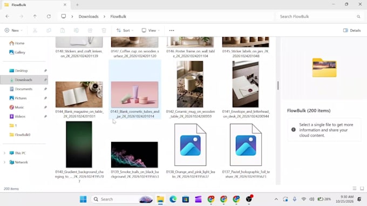Show hidden system tray icons
Screen dimensions: 367x206
(x=276, y=199)
